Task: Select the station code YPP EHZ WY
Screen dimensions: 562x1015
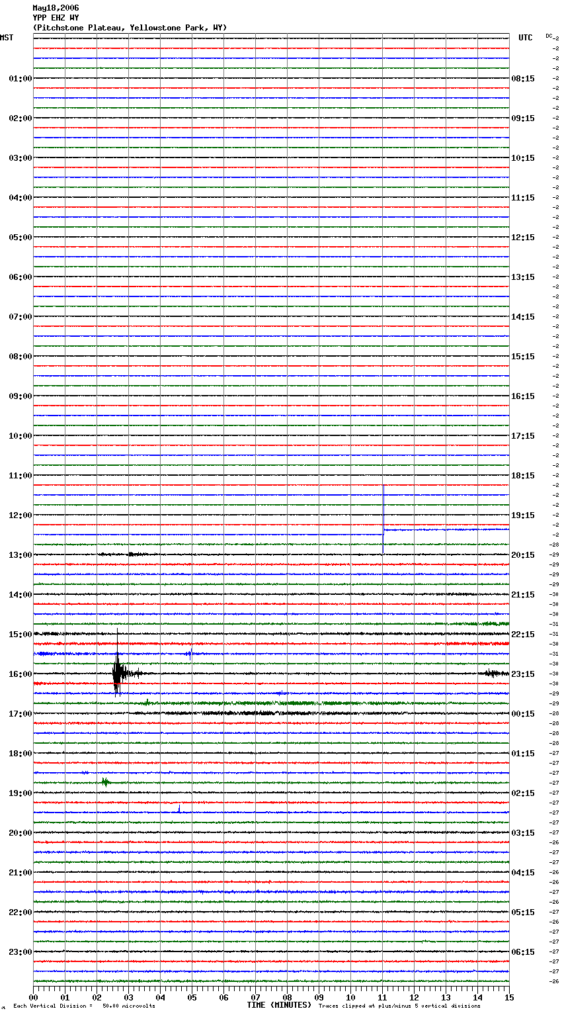Action: pyautogui.click(x=56, y=18)
